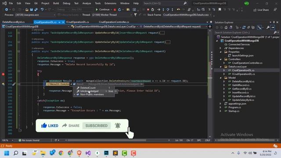The width and height of the screenshot is (281, 158).
Task: Click the editor horizontal scrollbar
Action: (x=107, y=140)
